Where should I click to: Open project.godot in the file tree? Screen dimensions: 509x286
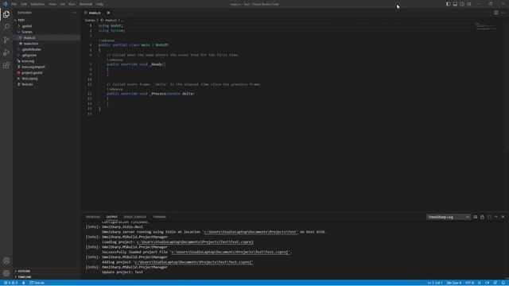point(46,72)
